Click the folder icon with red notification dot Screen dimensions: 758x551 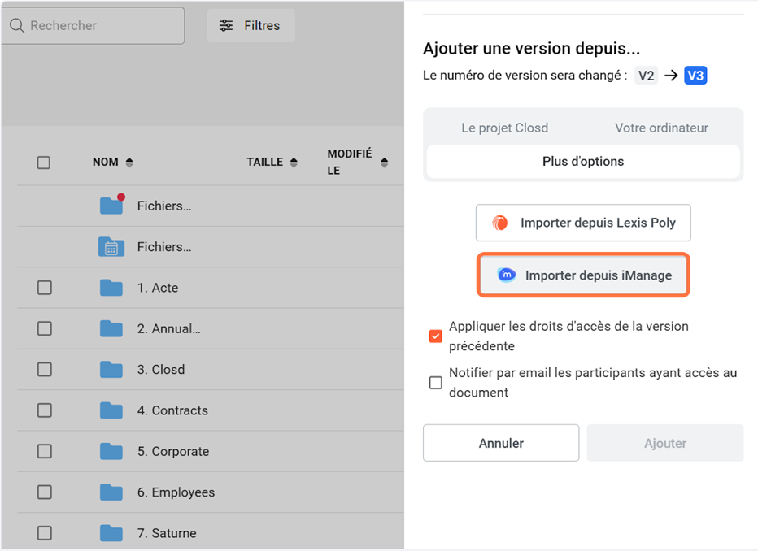pyautogui.click(x=111, y=206)
